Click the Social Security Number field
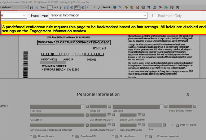The width and height of the screenshot is (206, 140). (x=181, y=107)
